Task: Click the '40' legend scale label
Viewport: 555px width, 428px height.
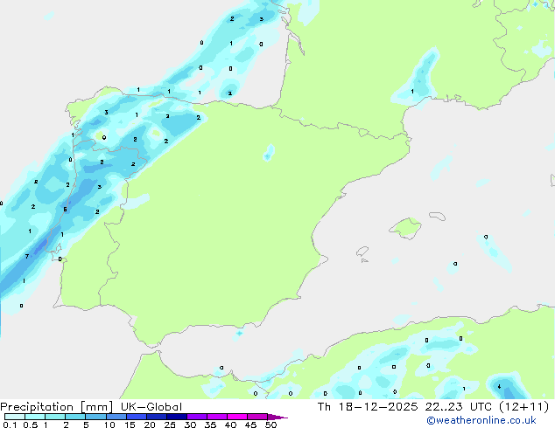Action: 230,425
